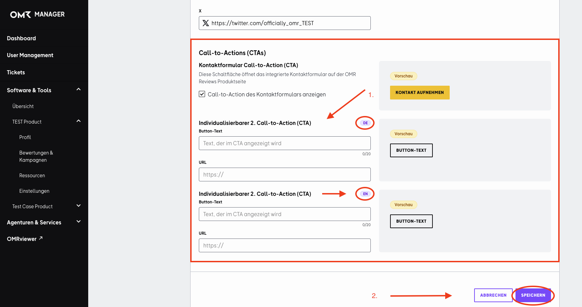Open the Dashboard menu item
Viewport: 582px width, 307px height.
click(x=21, y=38)
